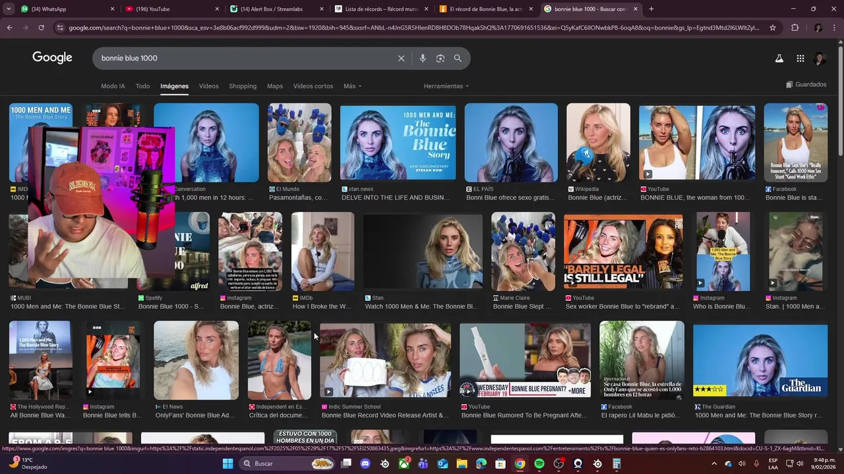Open Windows Start menu
Screen dimensions: 844x474
coord(227,463)
